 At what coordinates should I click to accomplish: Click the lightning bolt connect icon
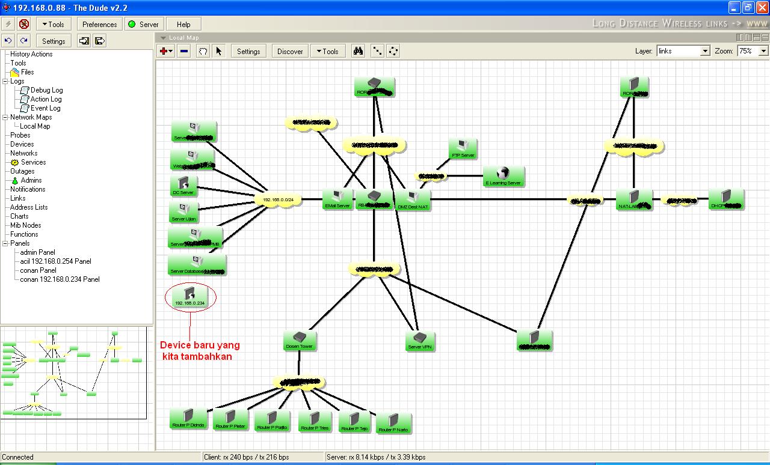click(7, 24)
